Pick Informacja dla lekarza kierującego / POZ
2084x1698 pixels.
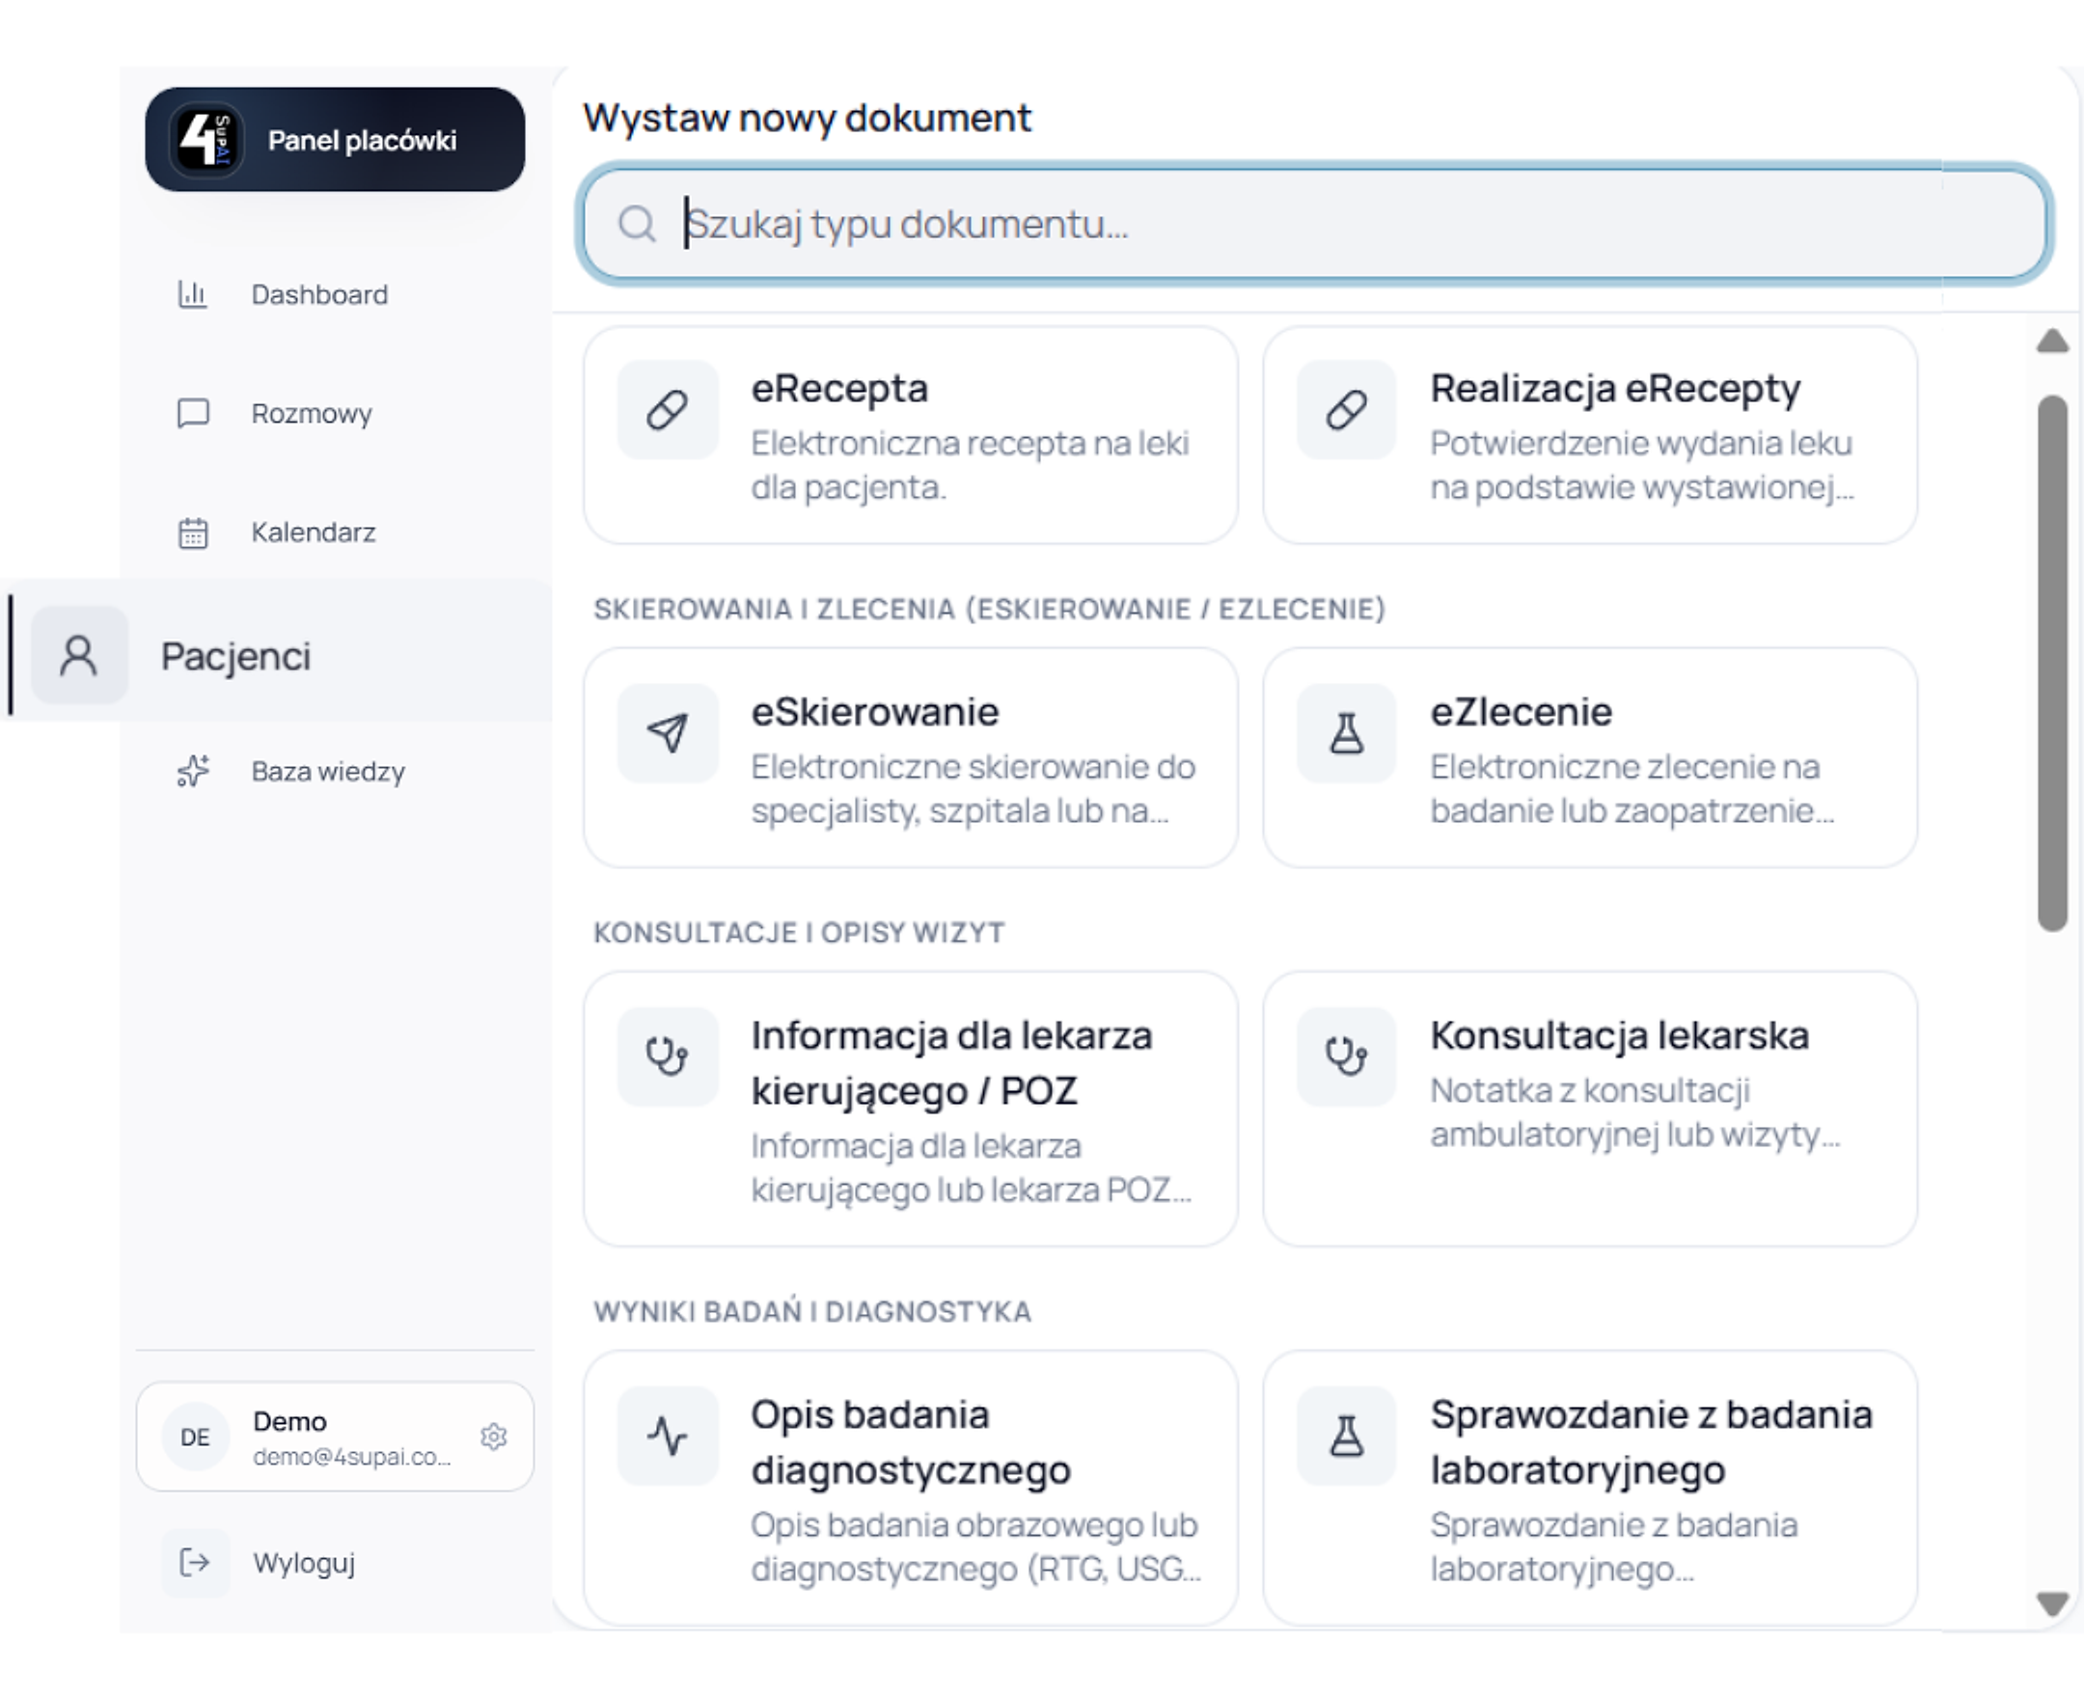[911, 1109]
